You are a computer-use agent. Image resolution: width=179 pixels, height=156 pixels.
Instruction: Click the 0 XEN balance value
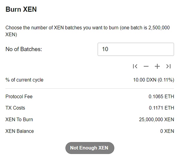(x=167, y=131)
